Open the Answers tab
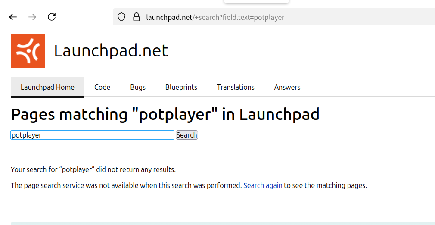Screen dimensions: 435x225 tap(287, 87)
